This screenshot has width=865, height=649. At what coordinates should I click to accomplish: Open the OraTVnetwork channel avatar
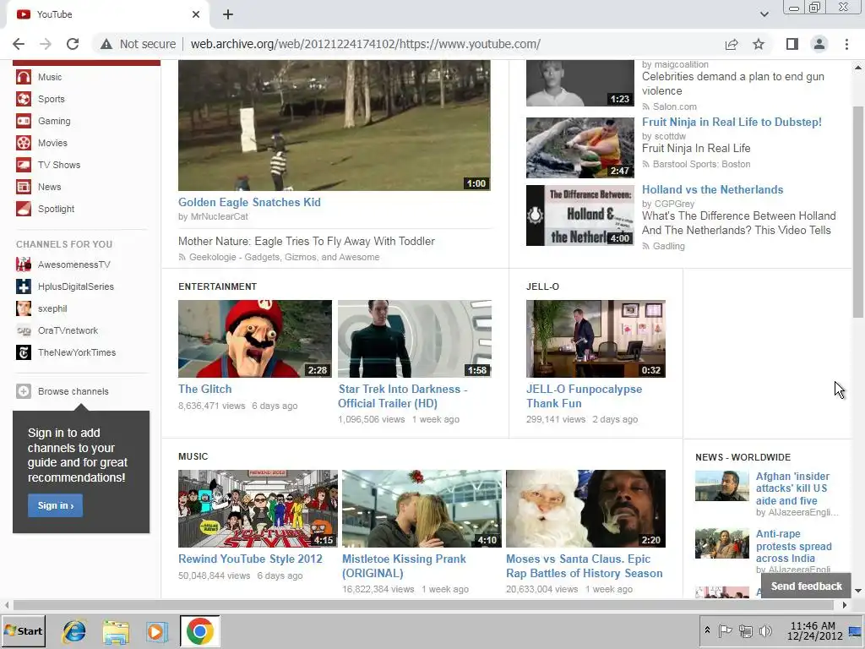tap(23, 330)
